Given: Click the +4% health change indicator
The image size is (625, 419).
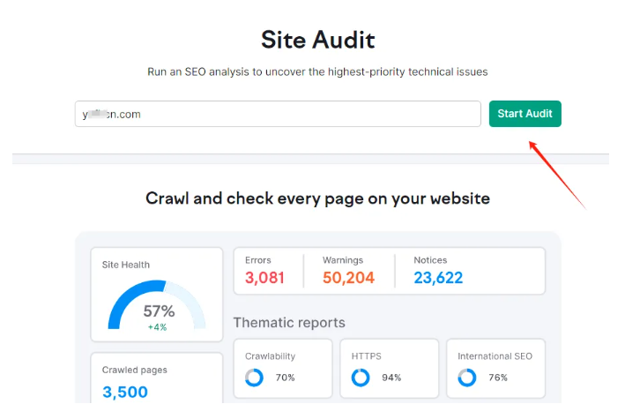Looking at the screenshot, I should pyautogui.click(x=159, y=327).
